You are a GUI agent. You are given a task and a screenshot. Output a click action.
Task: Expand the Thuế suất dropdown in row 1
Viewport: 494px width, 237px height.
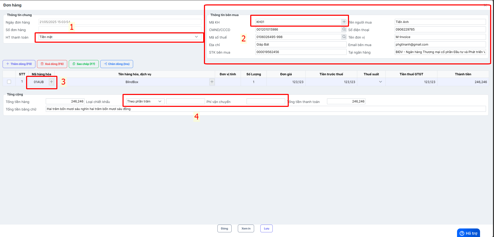(x=380, y=82)
